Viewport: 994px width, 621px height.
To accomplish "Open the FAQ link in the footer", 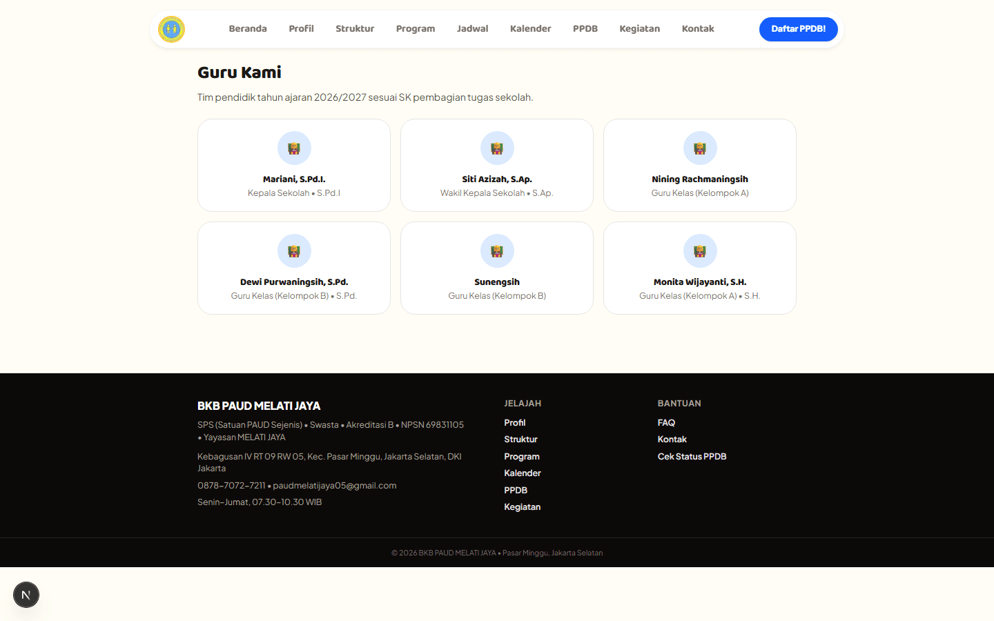I will (666, 423).
